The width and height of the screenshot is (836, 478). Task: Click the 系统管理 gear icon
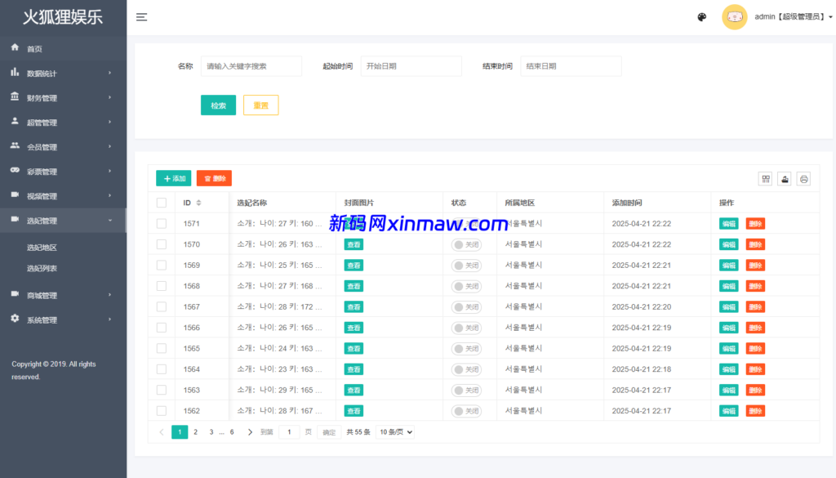15,319
